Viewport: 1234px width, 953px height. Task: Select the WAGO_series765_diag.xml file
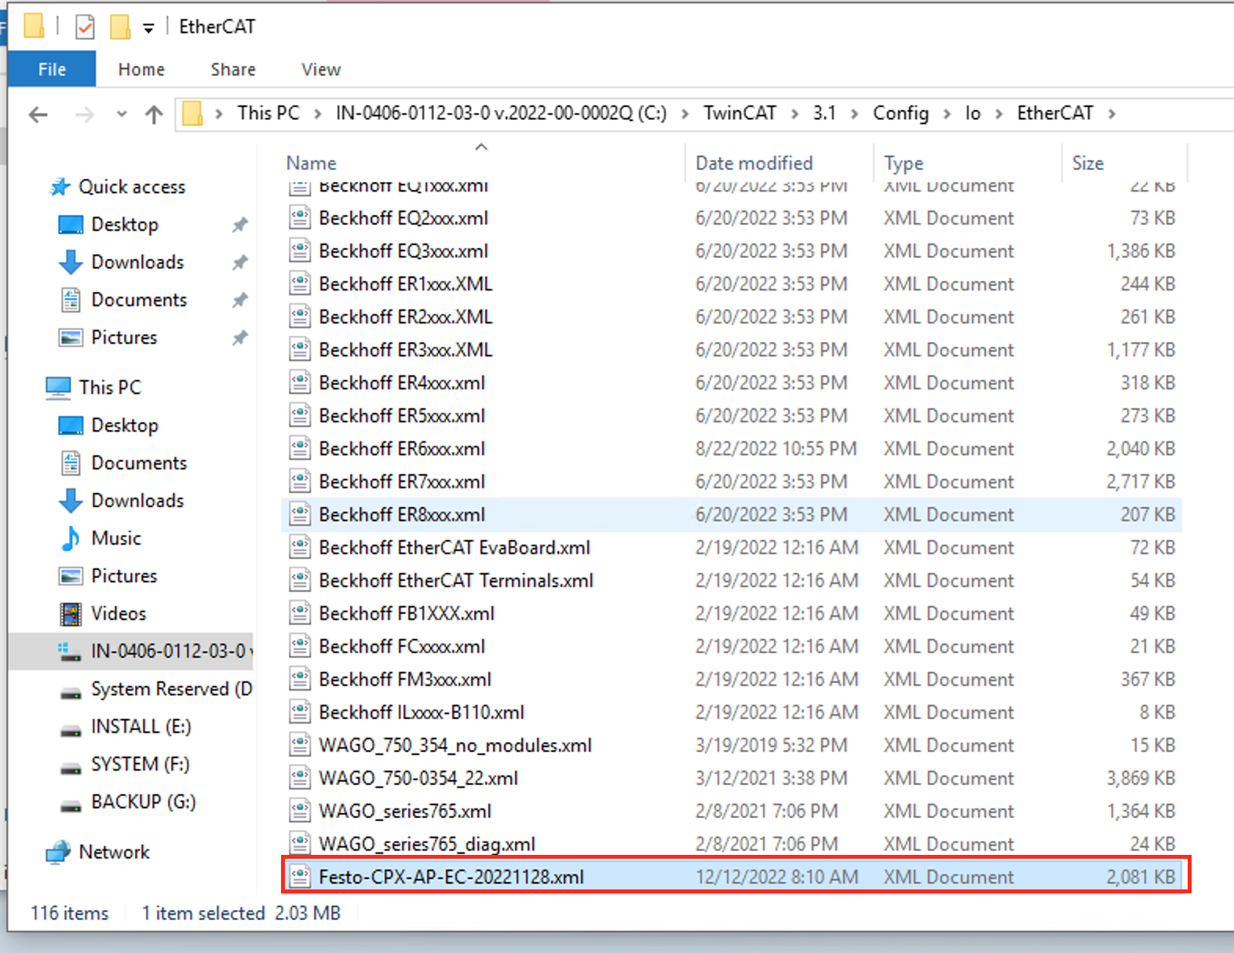pos(732,844)
